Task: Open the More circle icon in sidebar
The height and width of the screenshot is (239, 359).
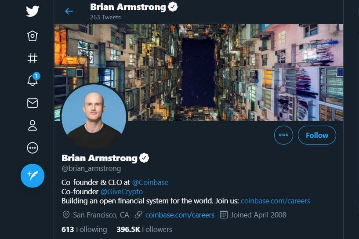Action: pyautogui.click(x=33, y=148)
